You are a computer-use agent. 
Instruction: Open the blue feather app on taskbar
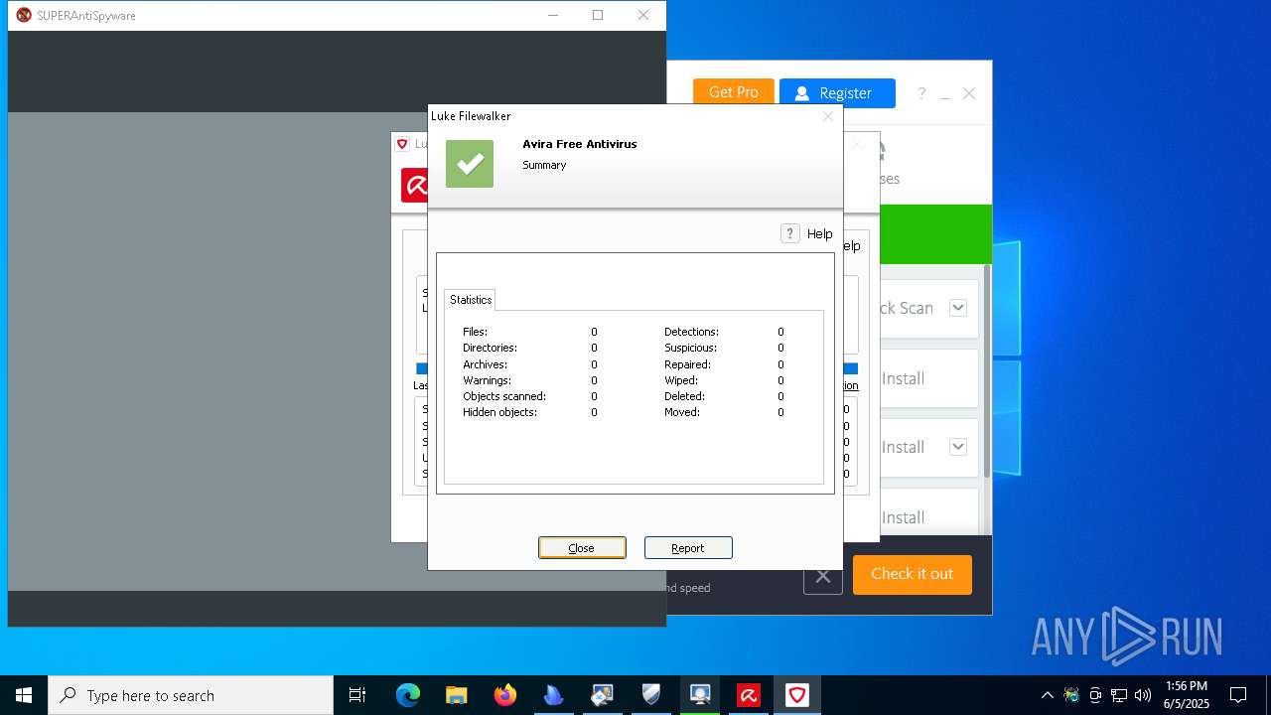pyautogui.click(x=554, y=695)
